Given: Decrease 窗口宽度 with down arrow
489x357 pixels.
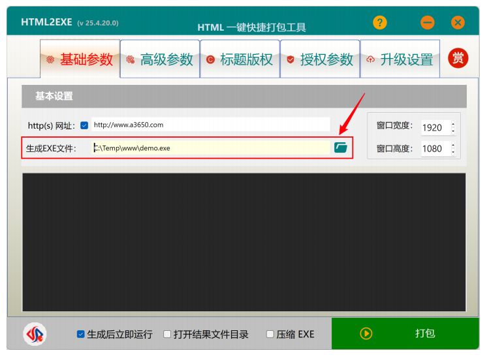Looking at the screenshot, I should 453,131.
